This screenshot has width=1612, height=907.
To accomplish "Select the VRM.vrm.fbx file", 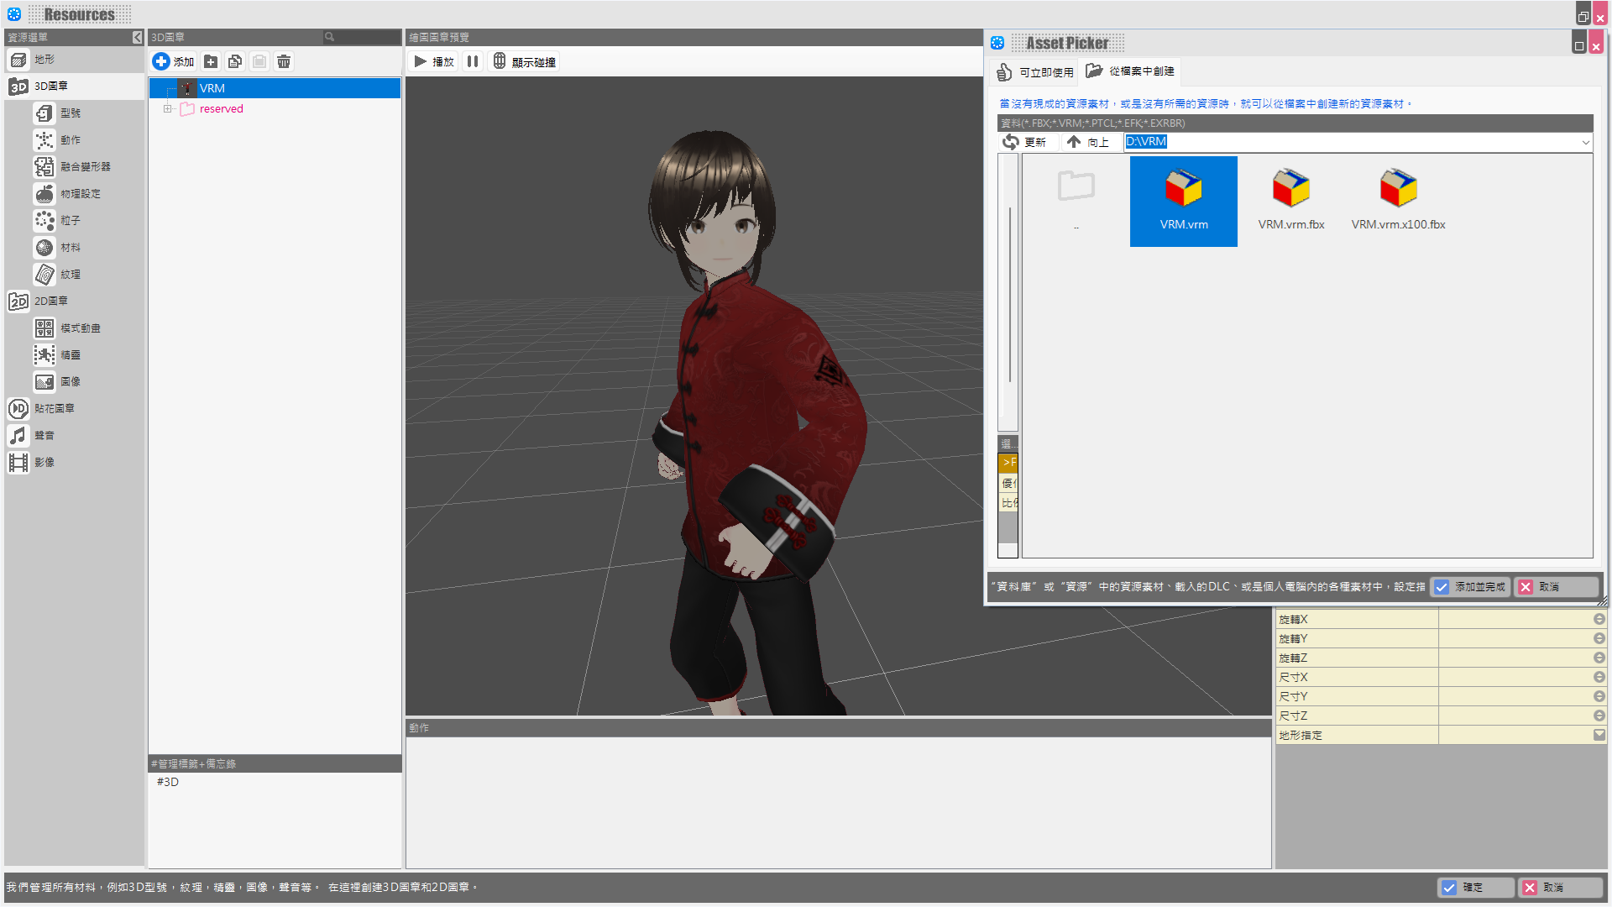I will (x=1291, y=202).
